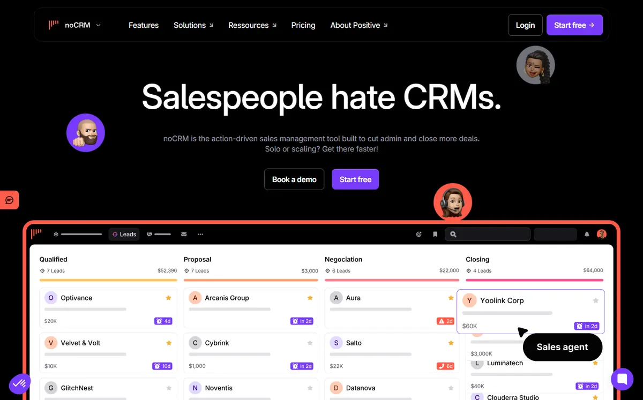
Task: Click the red 2d warning badge on Aura
Action: (446, 321)
